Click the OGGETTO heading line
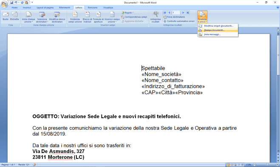This screenshot has width=280, height=167. click(x=107, y=117)
